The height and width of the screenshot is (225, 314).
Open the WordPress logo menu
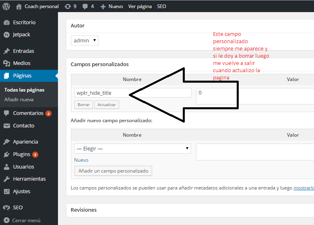point(6,6)
